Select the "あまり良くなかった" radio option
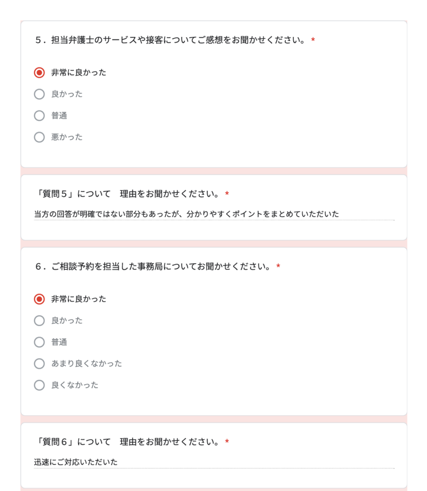The image size is (427, 491). coord(39,364)
